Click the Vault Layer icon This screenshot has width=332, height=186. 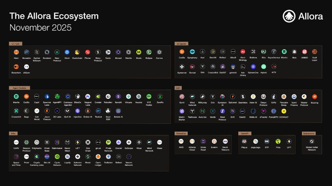pos(314,52)
